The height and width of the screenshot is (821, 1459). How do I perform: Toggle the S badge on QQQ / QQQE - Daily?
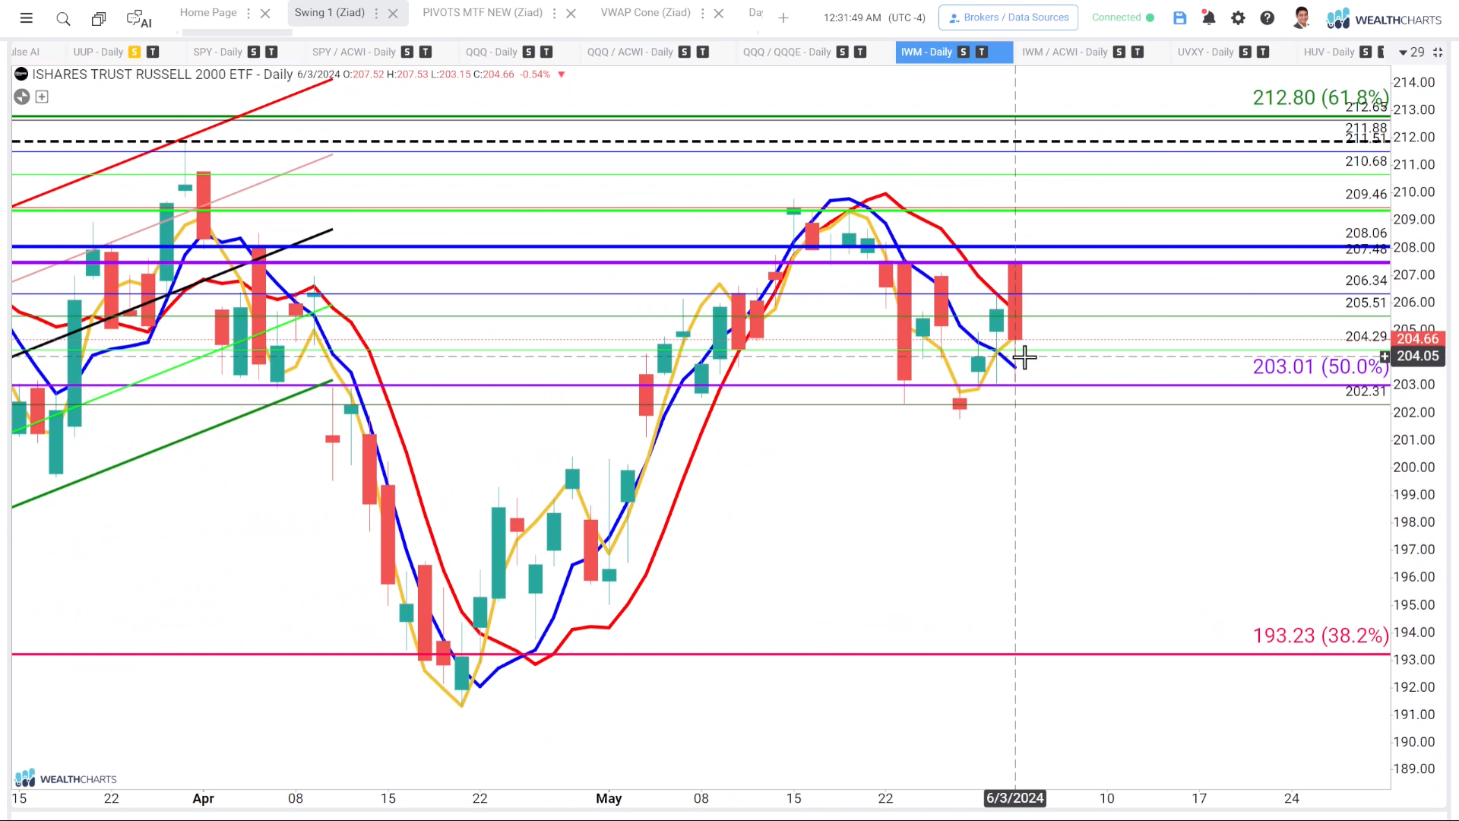tap(842, 52)
